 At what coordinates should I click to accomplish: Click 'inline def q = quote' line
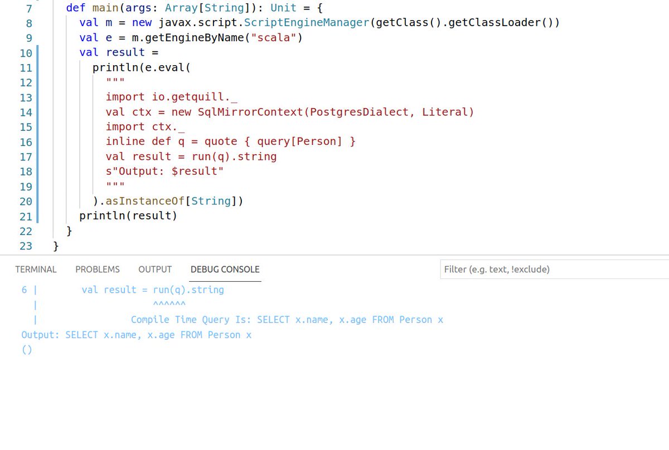pos(230,141)
